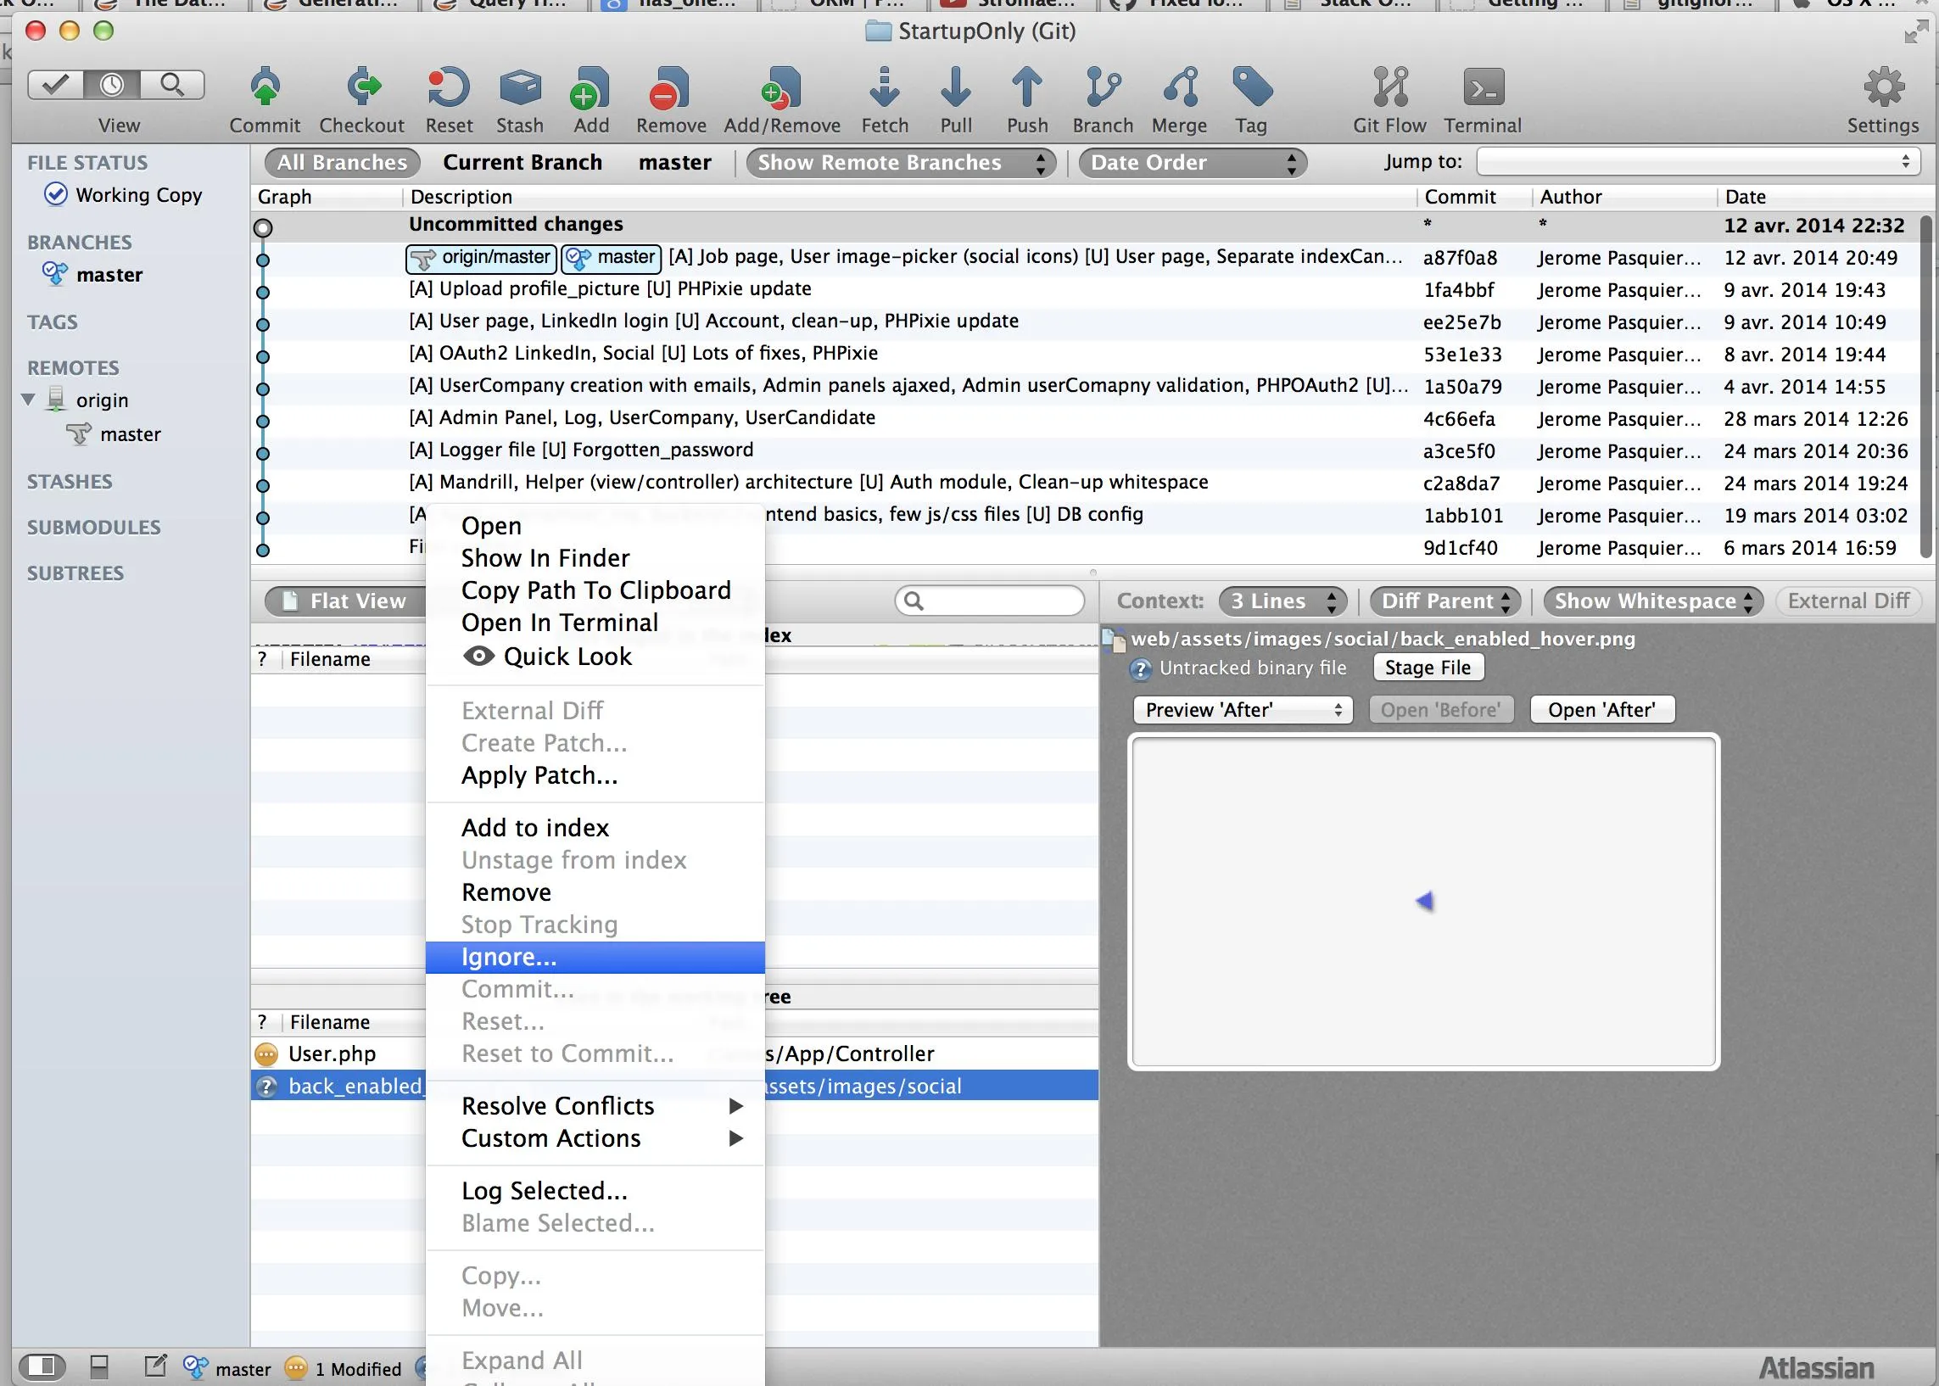Select Ignore from context menu
The height and width of the screenshot is (1386, 1939).
coord(510,955)
